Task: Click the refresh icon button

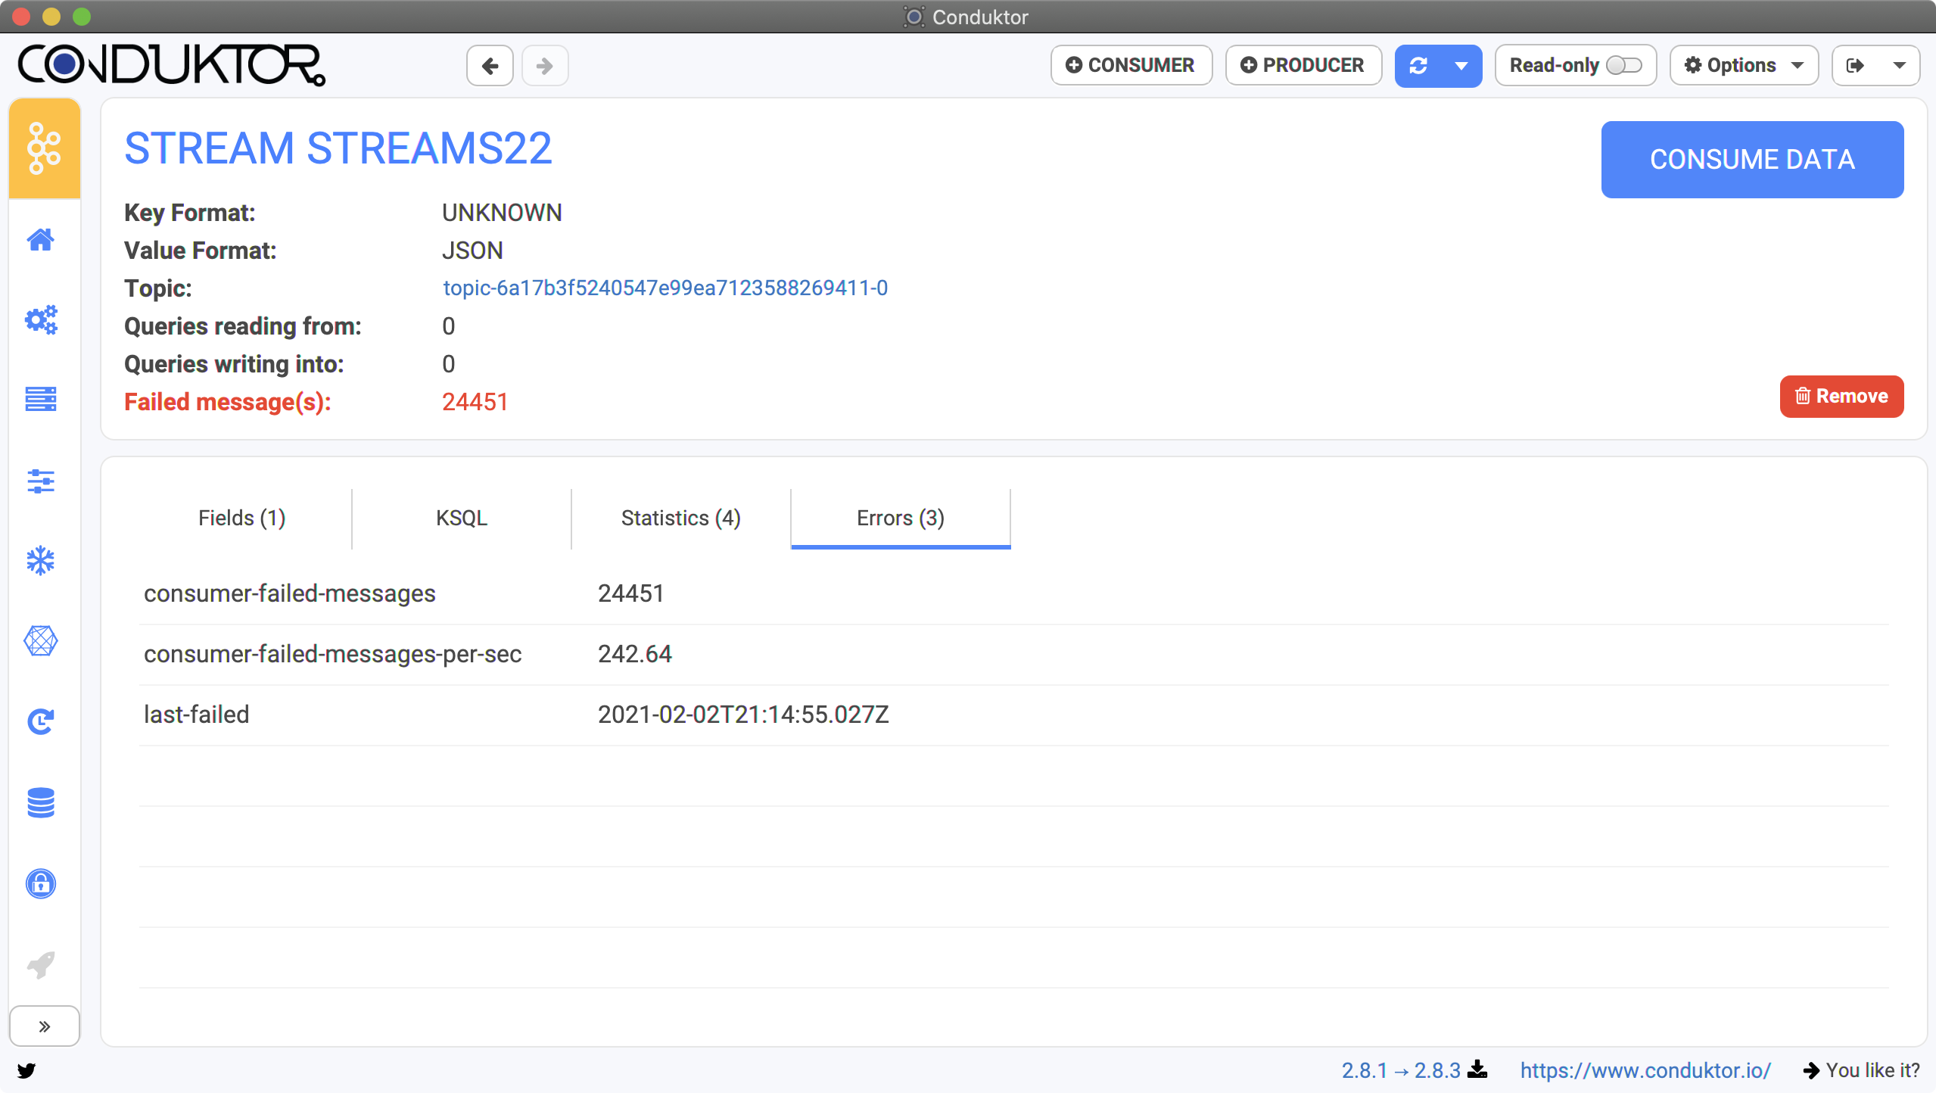Action: tap(1418, 66)
